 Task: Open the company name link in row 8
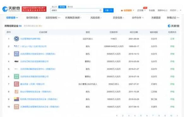pyautogui.click(x=36, y=92)
